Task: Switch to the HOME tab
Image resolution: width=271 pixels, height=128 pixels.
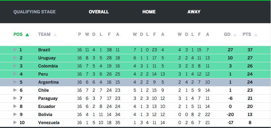Action: (x=149, y=12)
